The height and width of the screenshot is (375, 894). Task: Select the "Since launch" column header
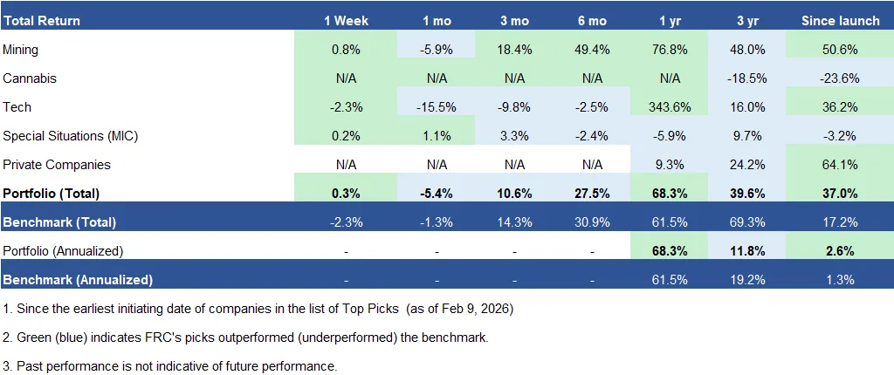pos(838,19)
